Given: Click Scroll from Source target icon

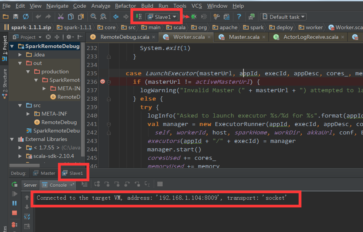Looking at the screenshot, I should click(48, 37).
